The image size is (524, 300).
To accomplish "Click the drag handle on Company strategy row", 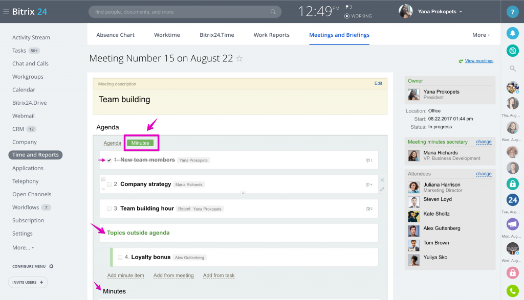I will click(103, 179).
